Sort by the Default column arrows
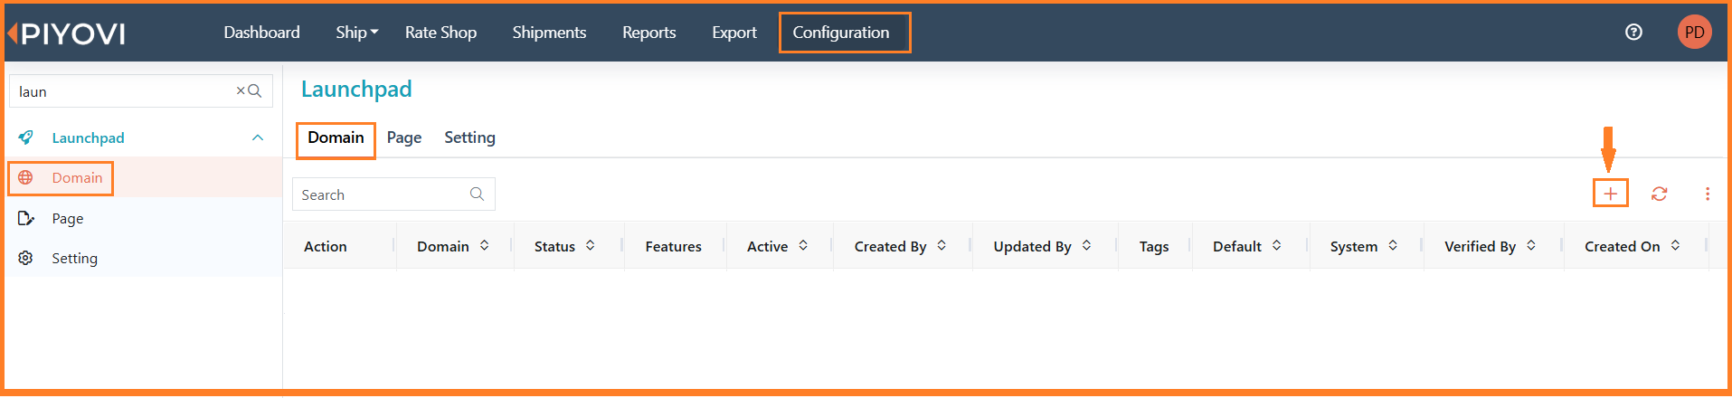The image size is (1732, 398). pyautogui.click(x=1276, y=245)
